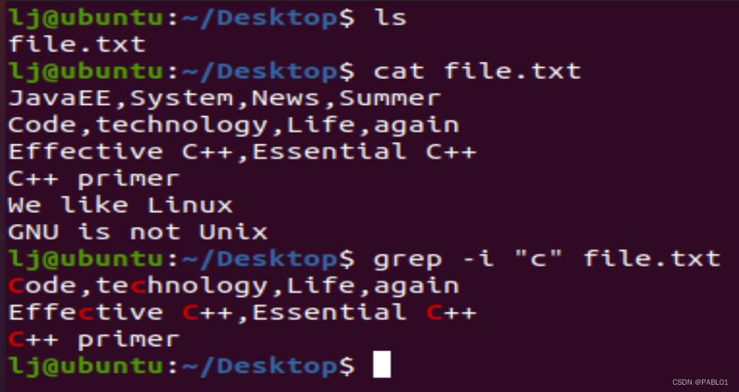Click 'Code,technology,Life,again' in cat output
Viewport: 739px width, 392px height.
233,125
